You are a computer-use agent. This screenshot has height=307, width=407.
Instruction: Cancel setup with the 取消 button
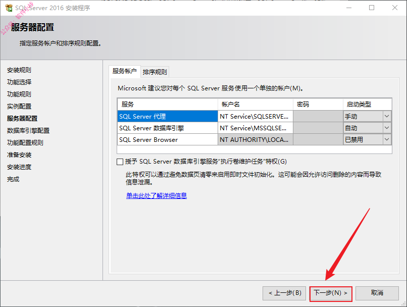[x=377, y=293]
